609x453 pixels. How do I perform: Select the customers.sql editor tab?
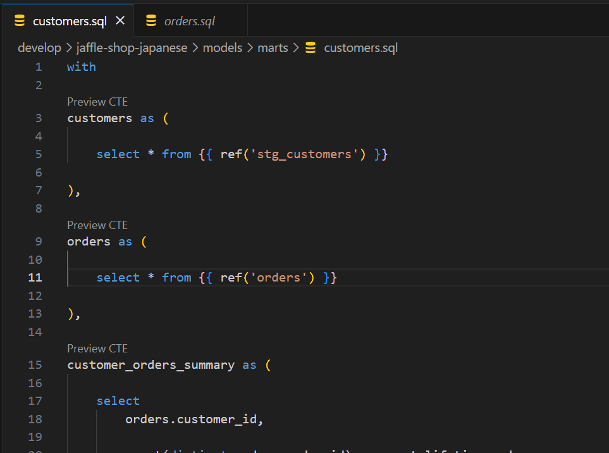(69, 21)
